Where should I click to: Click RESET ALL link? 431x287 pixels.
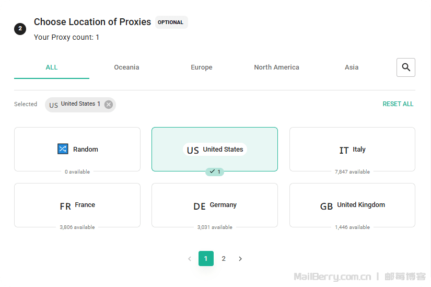pos(398,104)
